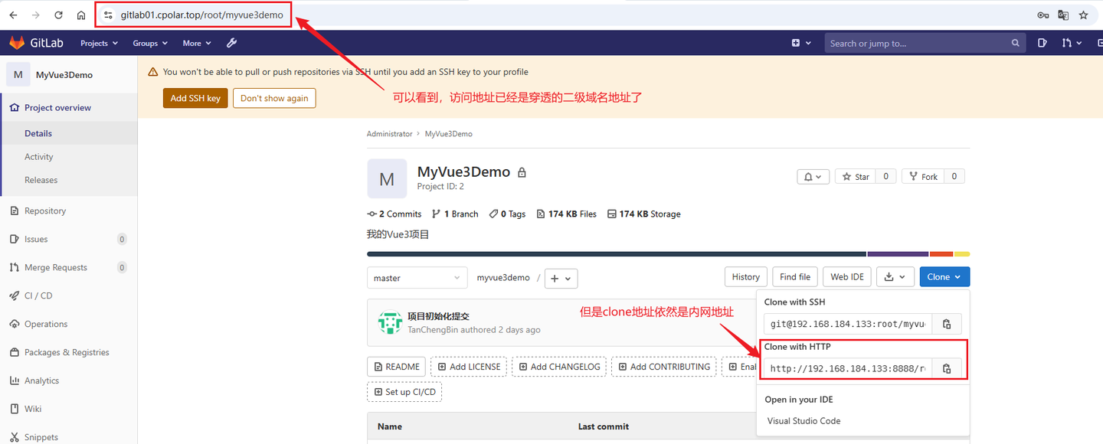
Task: Dismiss the warning with Don't show again
Action: pos(274,98)
